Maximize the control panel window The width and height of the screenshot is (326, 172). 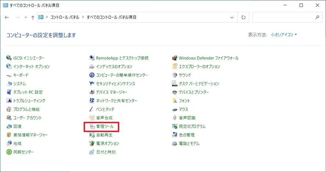coord(301,6)
